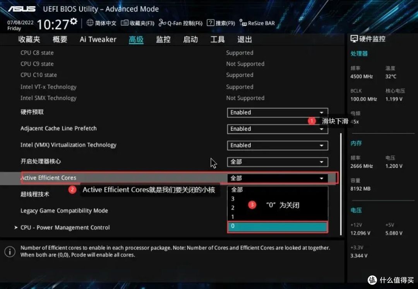Click the 07/08/2022 date display
This screenshot has height=289, width=418.
(x=20, y=23)
